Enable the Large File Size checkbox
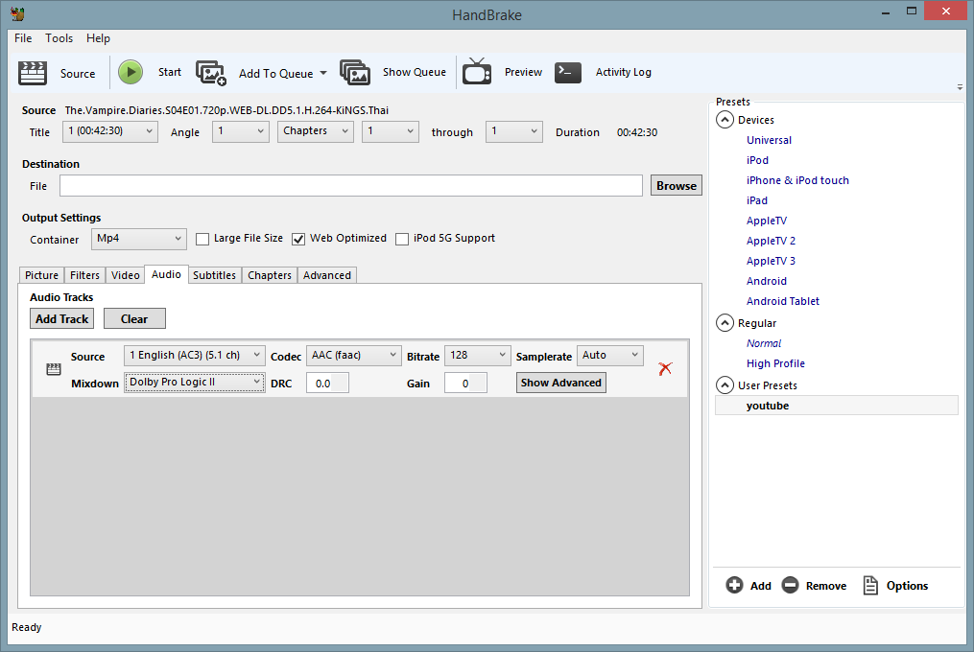The width and height of the screenshot is (974, 652). pos(202,239)
